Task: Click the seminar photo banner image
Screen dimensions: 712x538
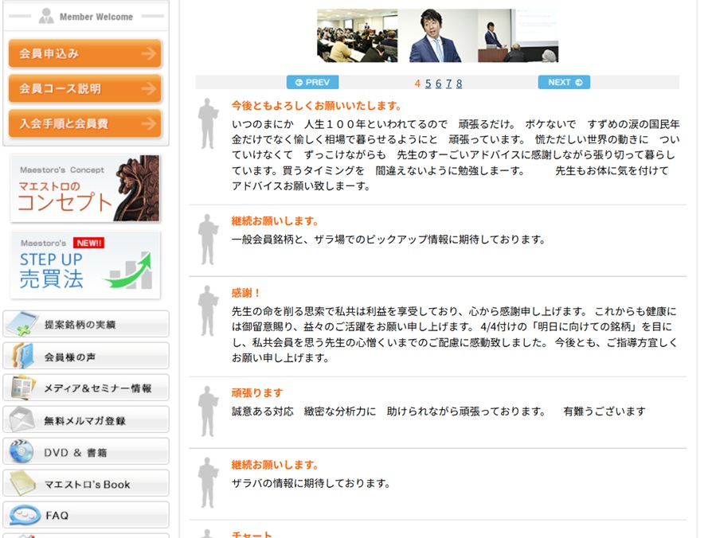Action: [437, 36]
